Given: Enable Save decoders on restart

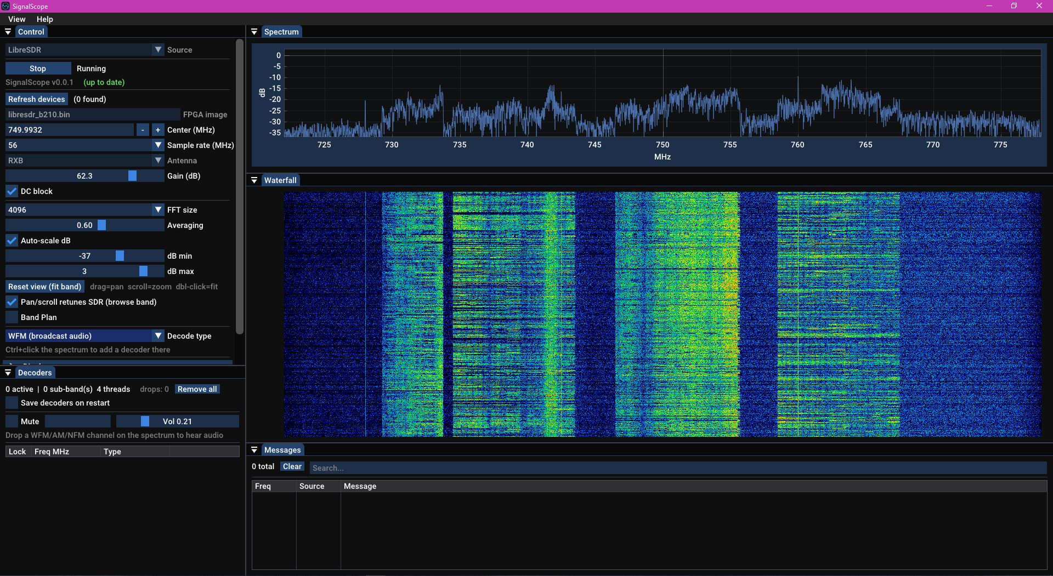Looking at the screenshot, I should 12,403.
